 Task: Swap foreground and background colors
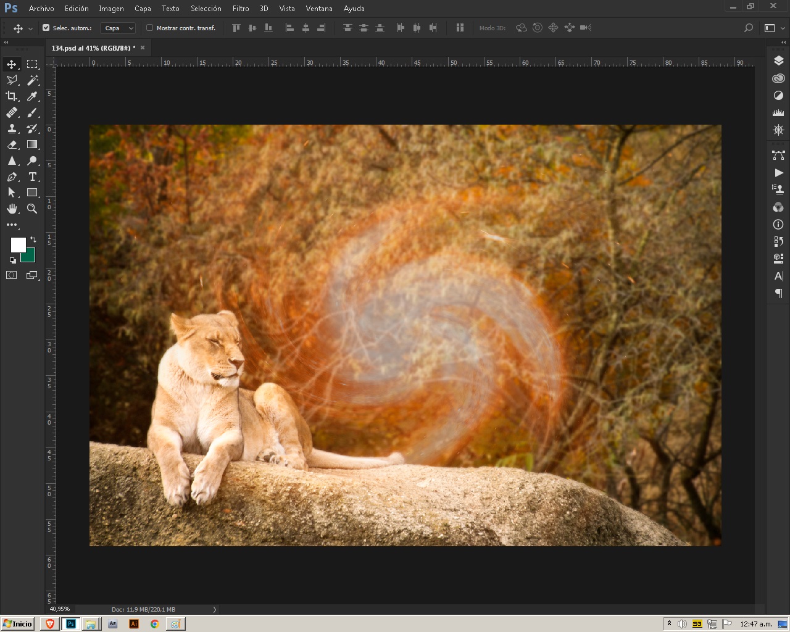[x=33, y=239]
